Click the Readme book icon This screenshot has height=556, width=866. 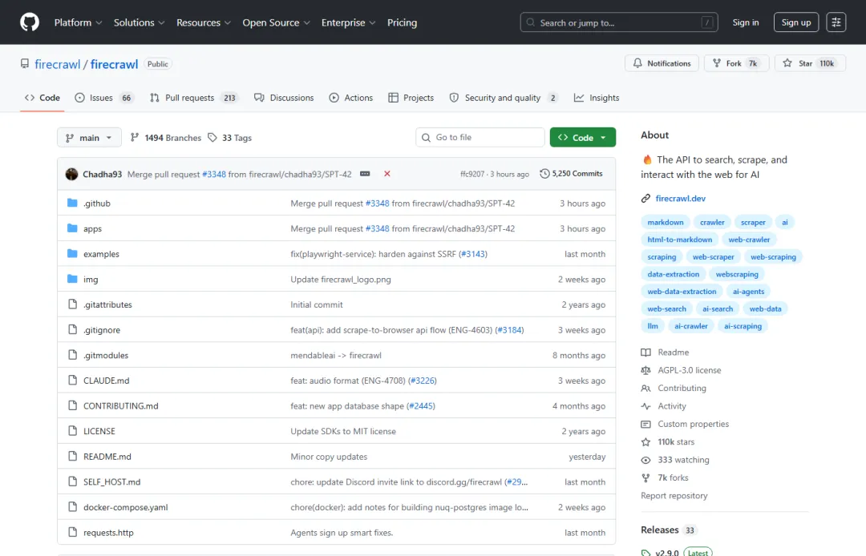click(x=645, y=353)
